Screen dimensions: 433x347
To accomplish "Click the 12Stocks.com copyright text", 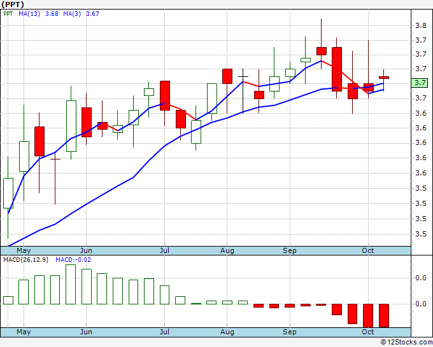I will point(406,342).
